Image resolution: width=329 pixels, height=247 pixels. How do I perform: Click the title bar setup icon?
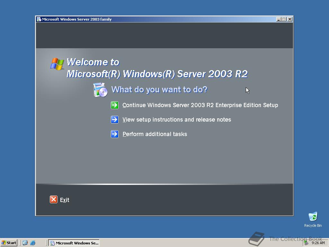[39, 19]
